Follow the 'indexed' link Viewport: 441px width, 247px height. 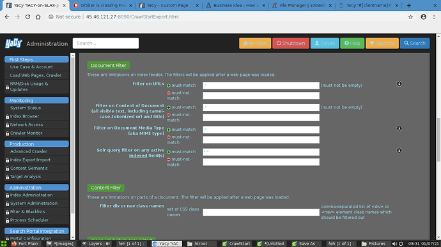138,155
